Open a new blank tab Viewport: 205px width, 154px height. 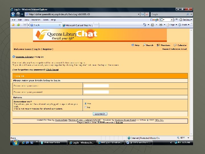[96, 25]
